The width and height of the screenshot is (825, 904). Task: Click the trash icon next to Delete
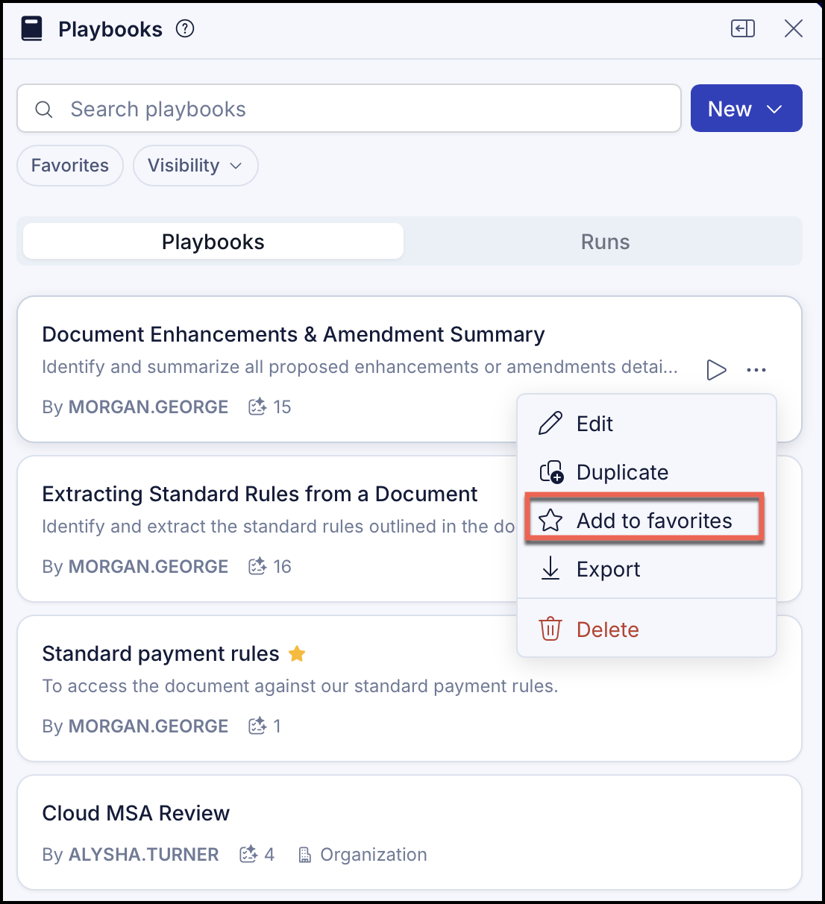(x=550, y=629)
